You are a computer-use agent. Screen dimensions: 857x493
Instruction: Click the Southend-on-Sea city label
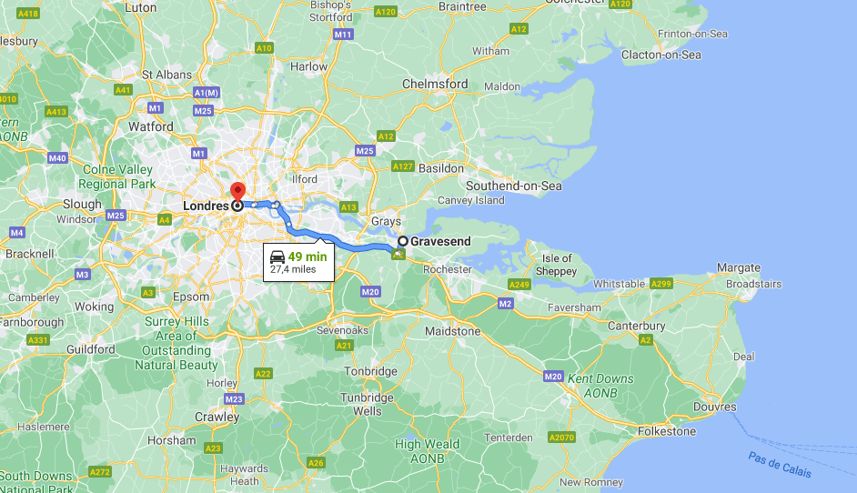(x=514, y=186)
